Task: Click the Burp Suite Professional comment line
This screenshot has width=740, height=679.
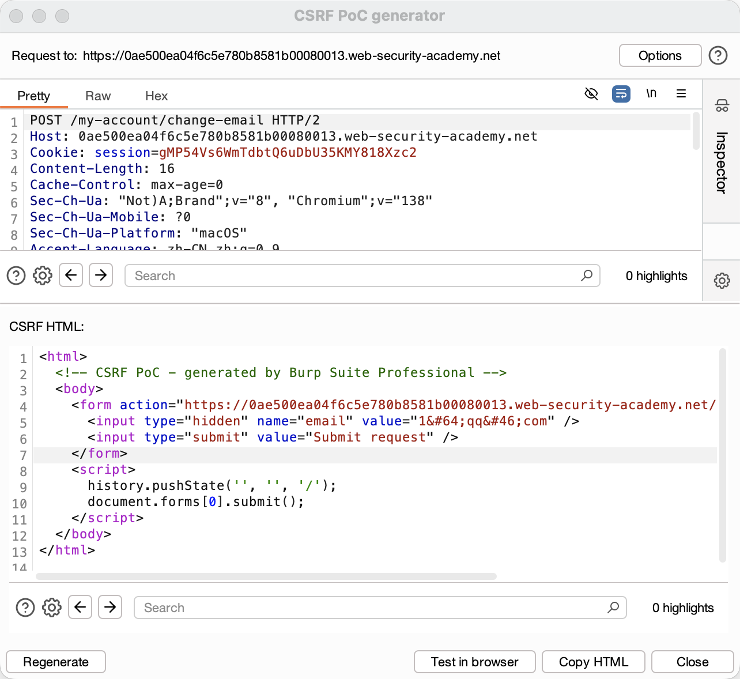Action: [281, 373]
